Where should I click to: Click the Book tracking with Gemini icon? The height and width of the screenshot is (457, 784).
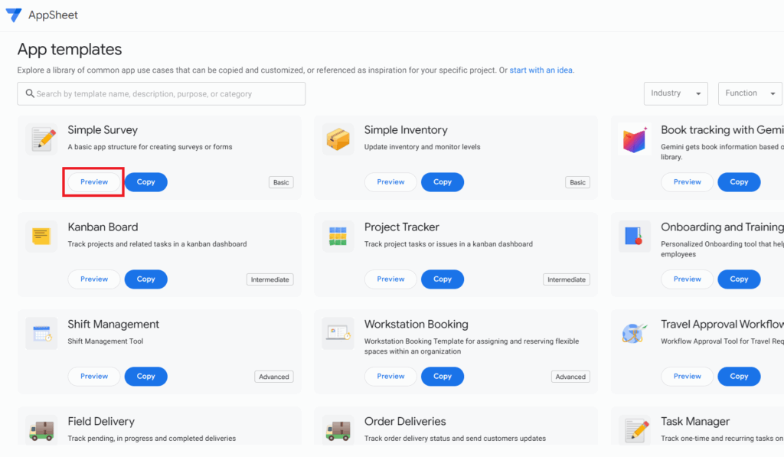(x=634, y=139)
